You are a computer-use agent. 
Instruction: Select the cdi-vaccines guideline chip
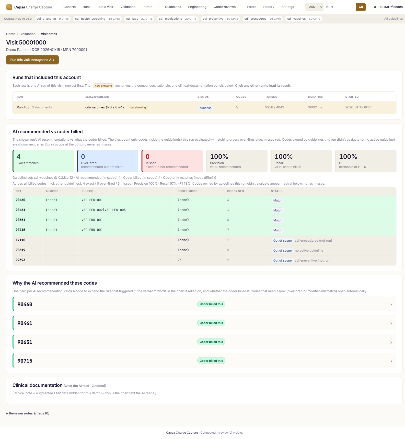point(304,19)
